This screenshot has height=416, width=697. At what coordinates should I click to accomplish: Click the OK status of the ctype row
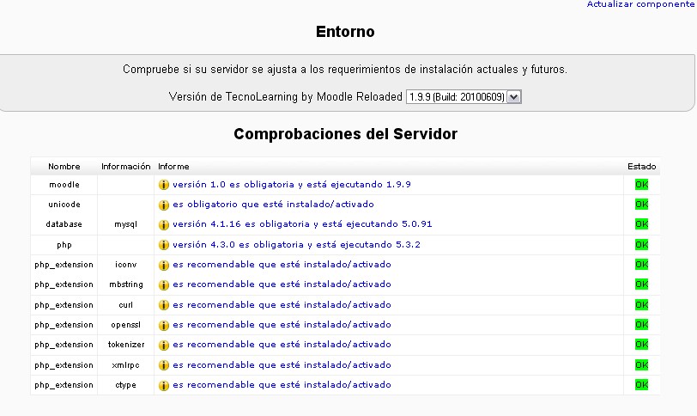(641, 385)
